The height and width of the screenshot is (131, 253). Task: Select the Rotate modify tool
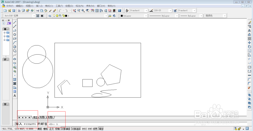249,47
